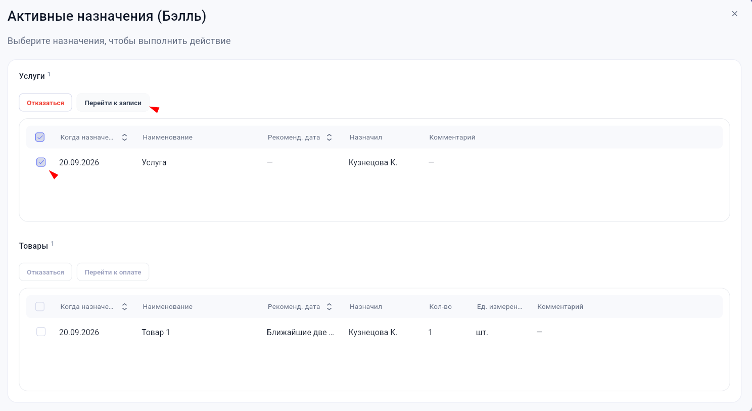Viewport: 752px width, 411px height.
Task: Uncheck the Услуга row checkbox
Action: 41,162
